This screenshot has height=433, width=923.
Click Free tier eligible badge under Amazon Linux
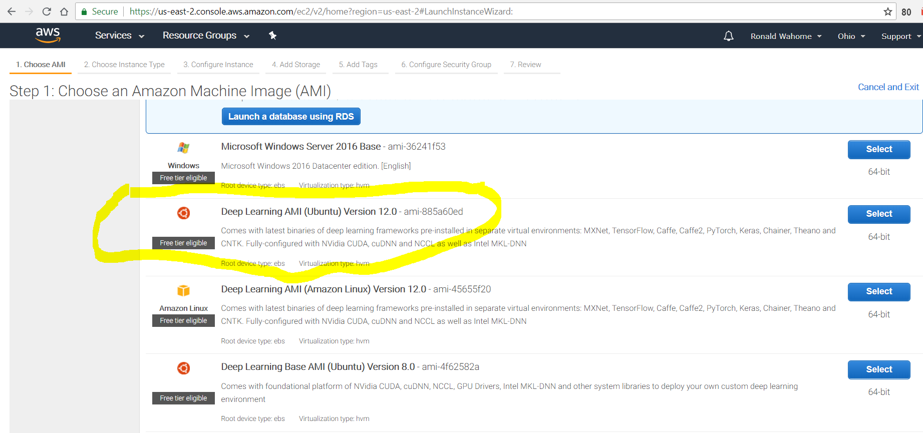tap(183, 320)
